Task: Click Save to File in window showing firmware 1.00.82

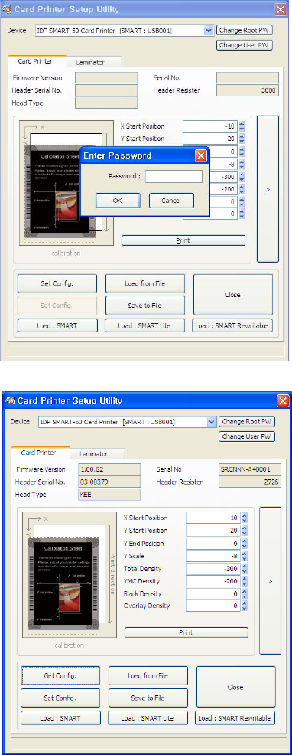Action: pyautogui.click(x=148, y=698)
